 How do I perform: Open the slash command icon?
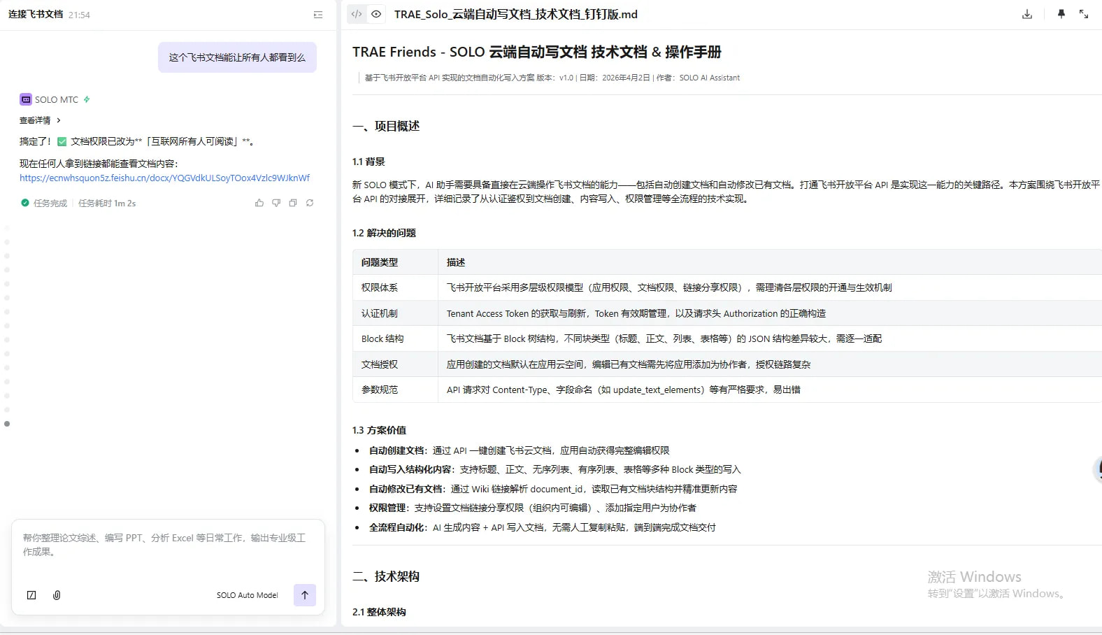[31, 595]
